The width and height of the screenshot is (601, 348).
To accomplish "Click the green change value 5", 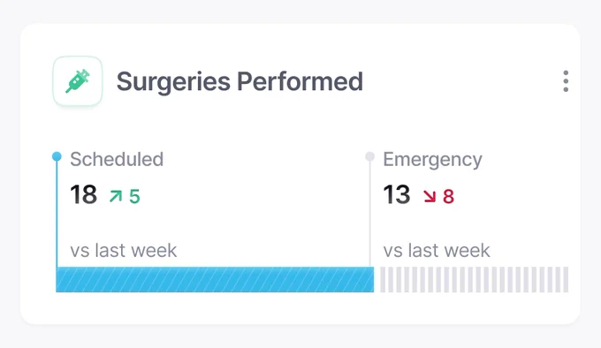I will [134, 197].
